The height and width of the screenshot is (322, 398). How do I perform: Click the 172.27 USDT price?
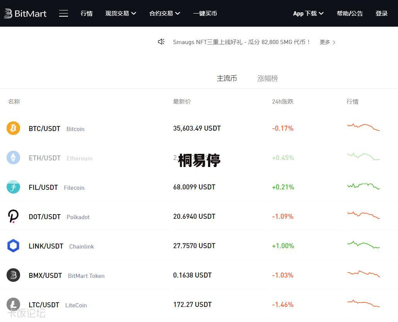(x=192, y=305)
